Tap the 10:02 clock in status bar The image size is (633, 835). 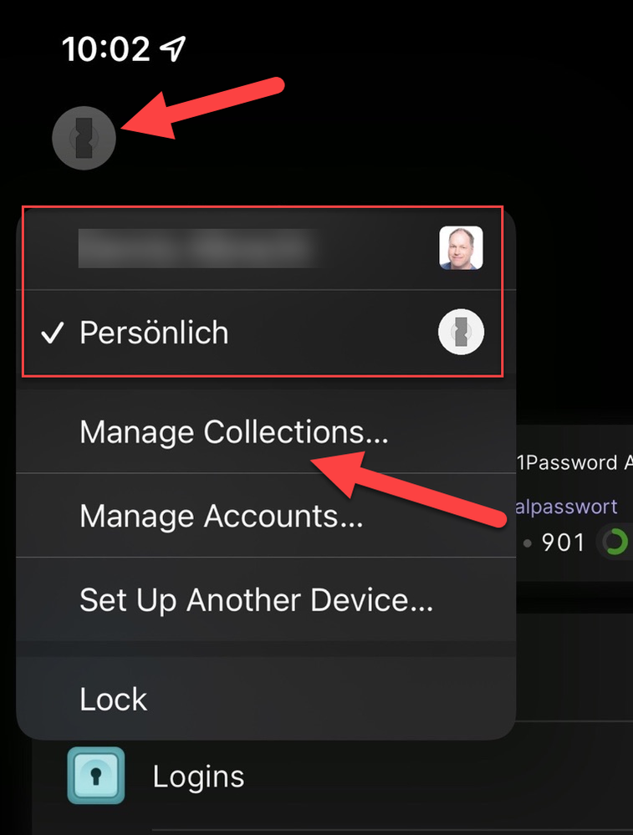coord(106,49)
